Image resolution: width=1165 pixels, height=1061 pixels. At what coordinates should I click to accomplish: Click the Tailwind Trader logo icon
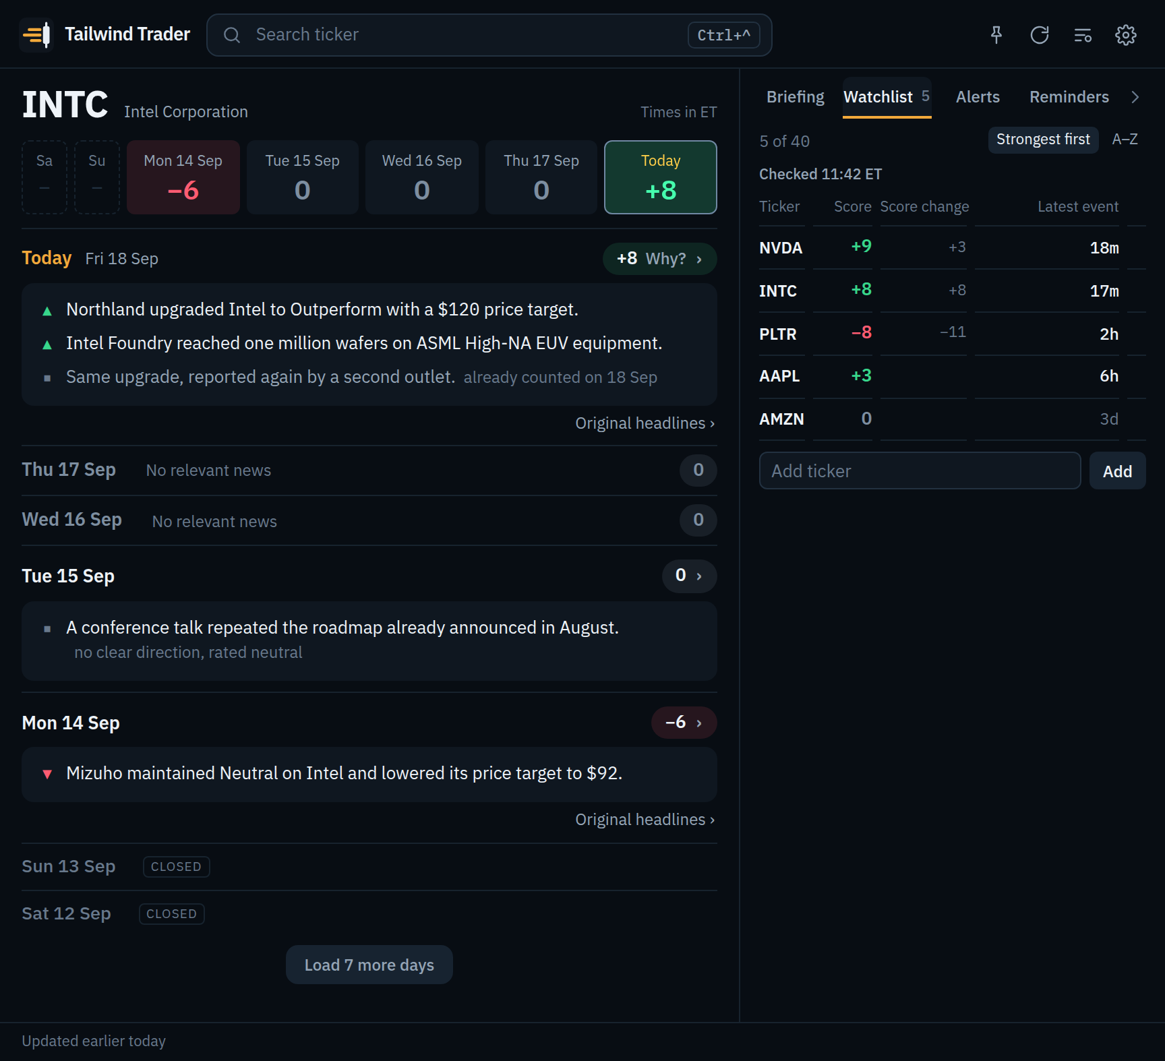(36, 34)
